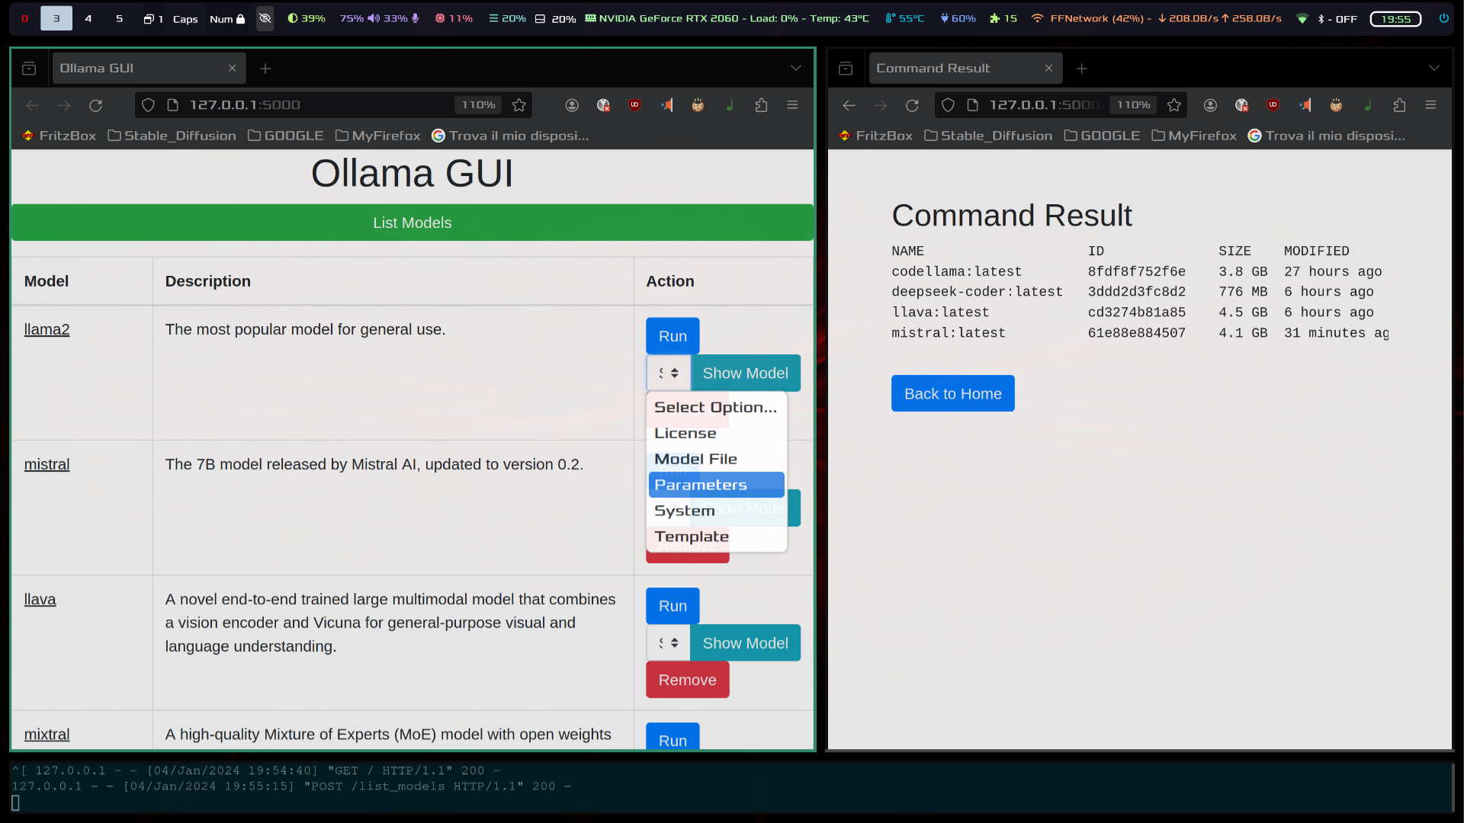
Task: Click the List Models green button
Action: pos(413,222)
